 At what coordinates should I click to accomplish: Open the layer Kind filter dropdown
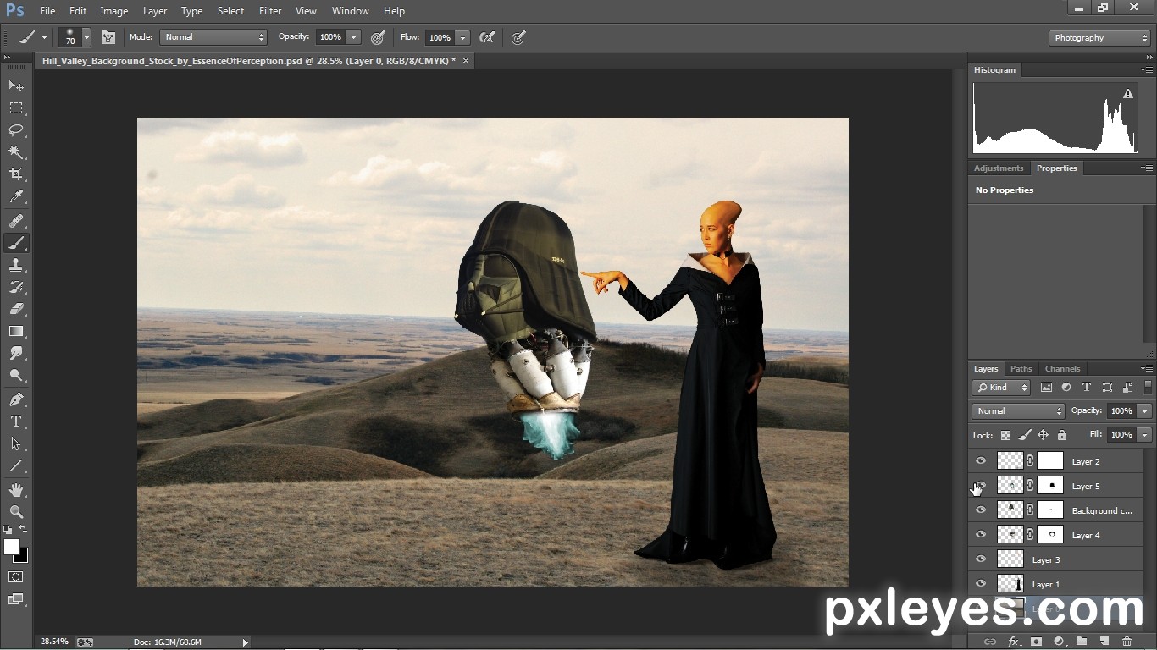tap(1001, 388)
